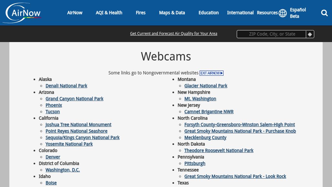Open the Denver webcam link

tap(53, 157)
